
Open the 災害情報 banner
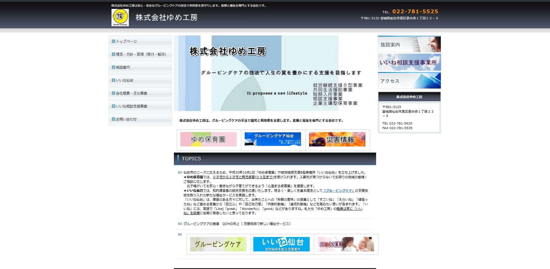[337, 139]
